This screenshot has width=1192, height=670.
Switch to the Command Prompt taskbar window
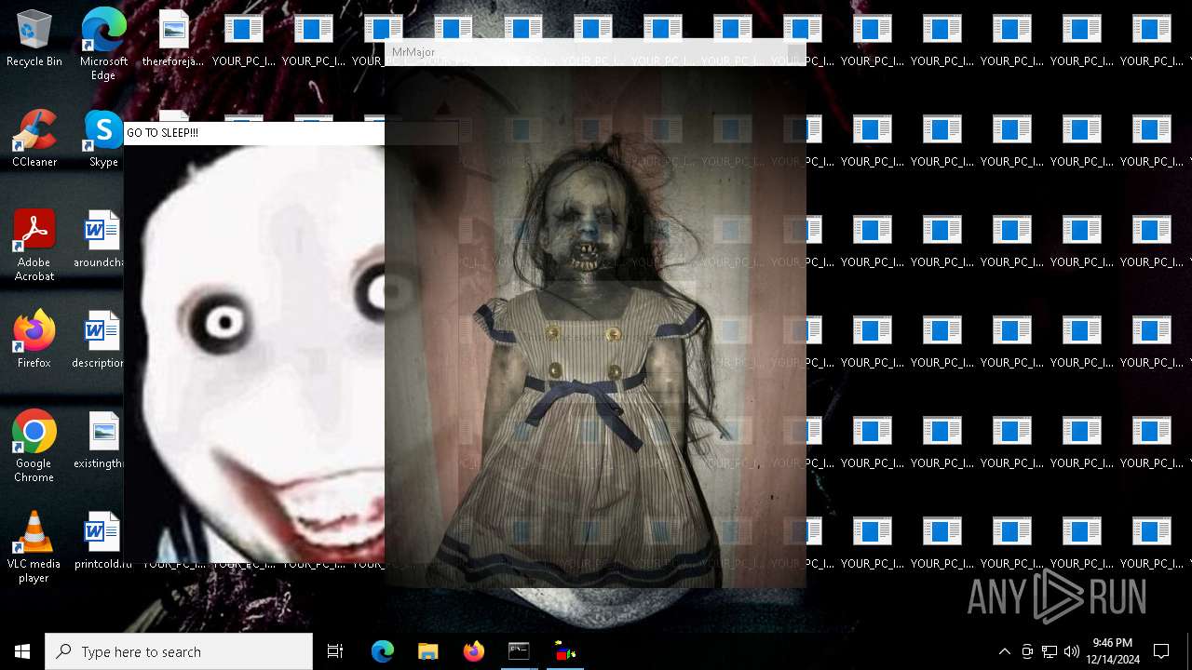[x=519, y=651]
